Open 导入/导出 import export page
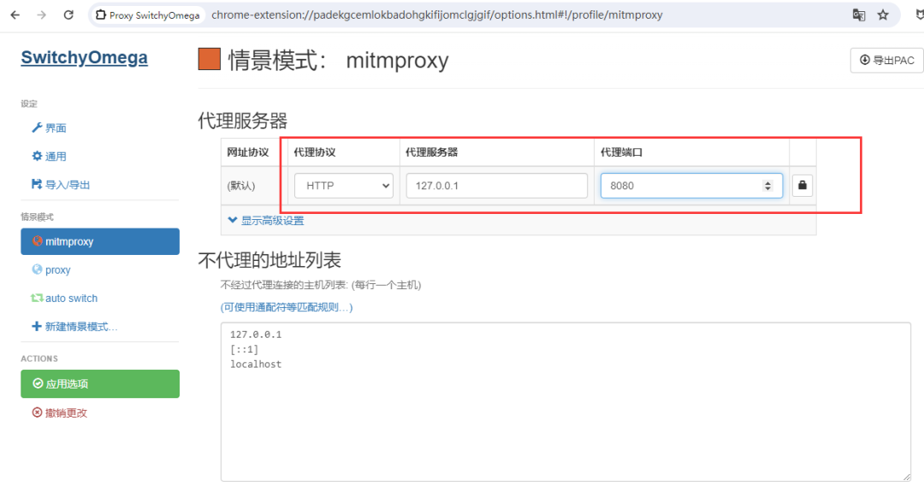 click(61, 185)
